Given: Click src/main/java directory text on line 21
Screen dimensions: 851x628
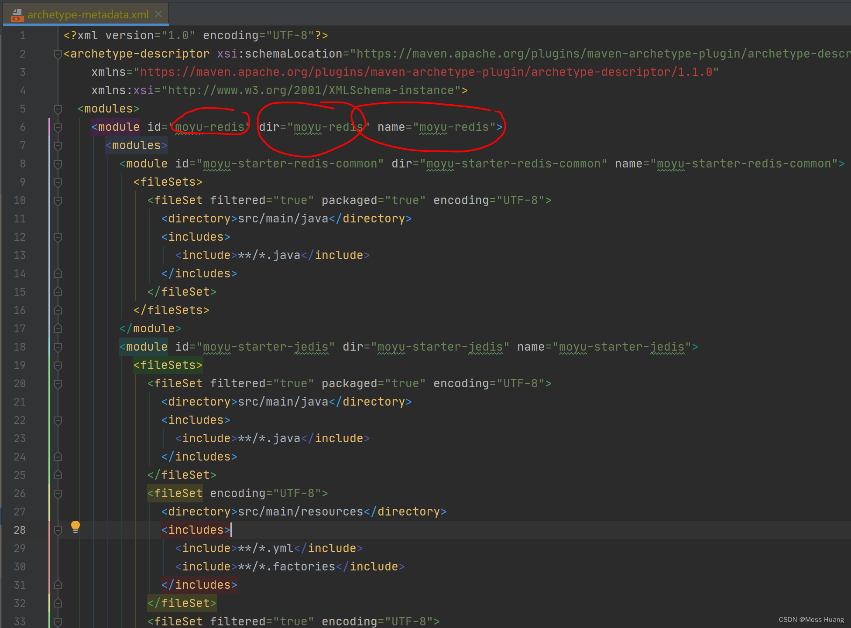Looking at the screenshot, I should coord(283,402).
